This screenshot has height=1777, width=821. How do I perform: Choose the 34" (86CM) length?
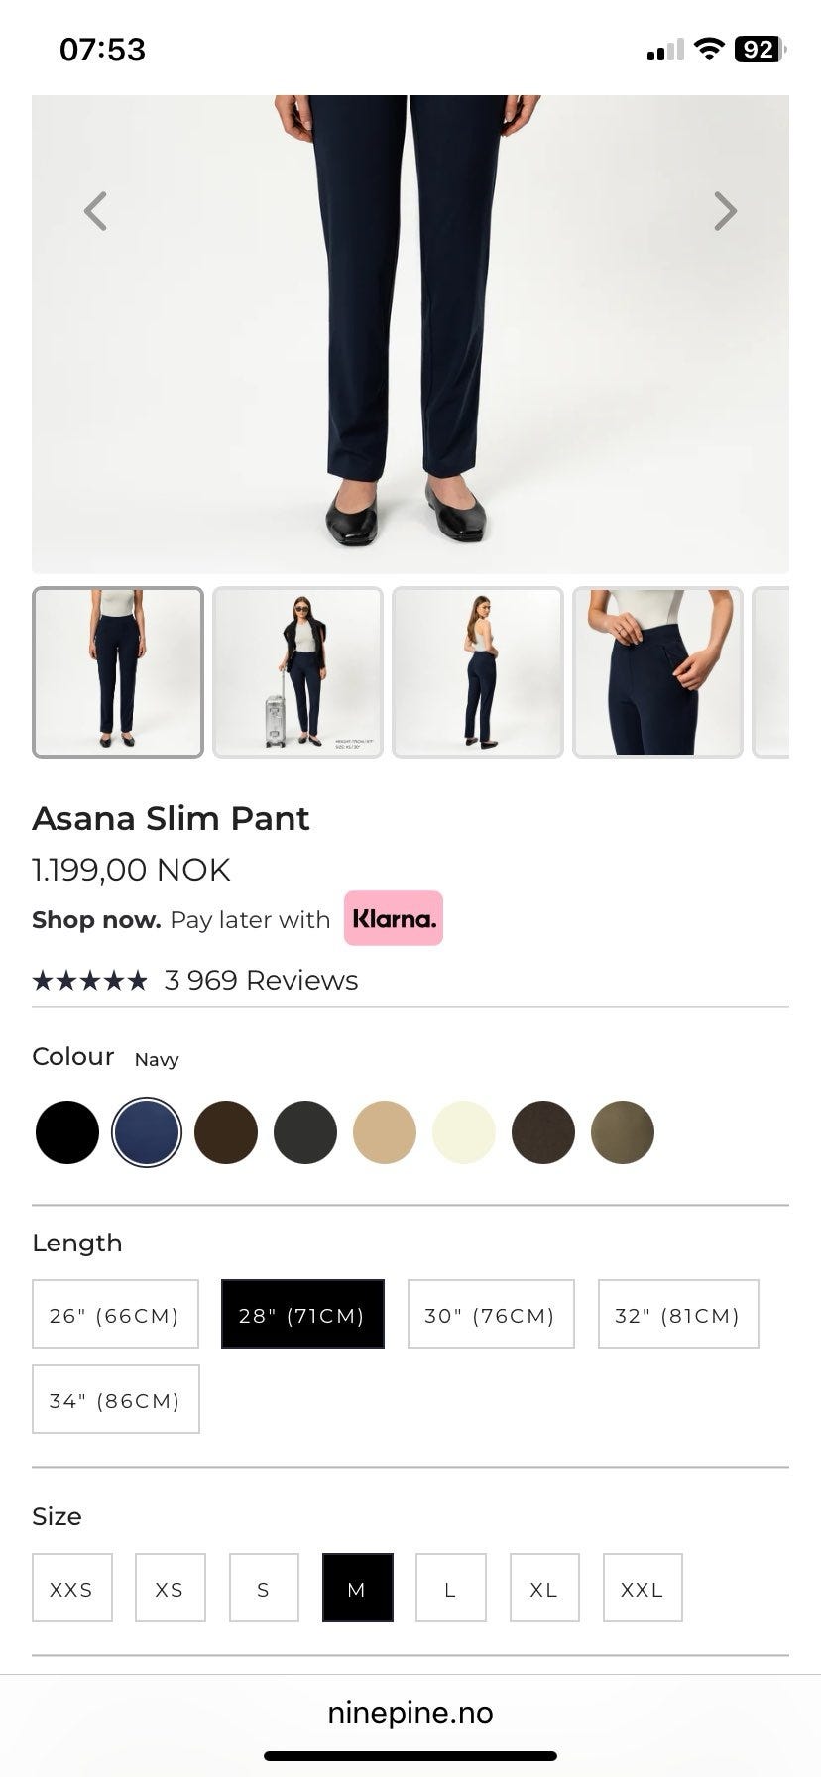(115, 1400)
